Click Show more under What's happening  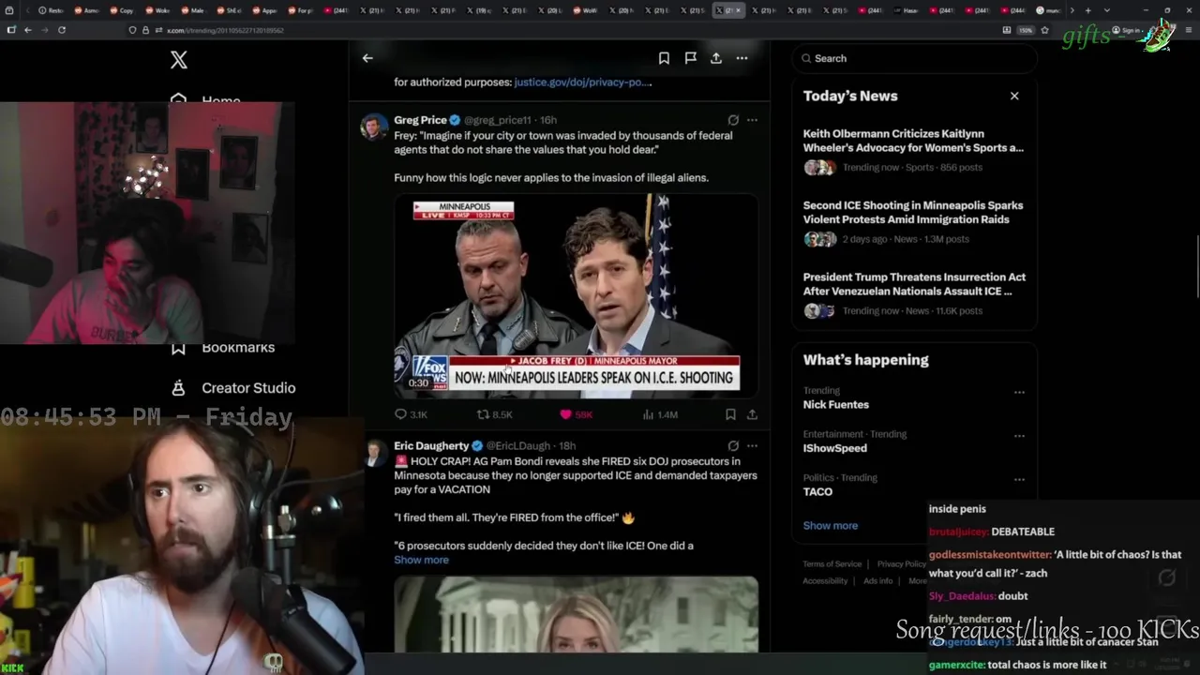(830, 526)
